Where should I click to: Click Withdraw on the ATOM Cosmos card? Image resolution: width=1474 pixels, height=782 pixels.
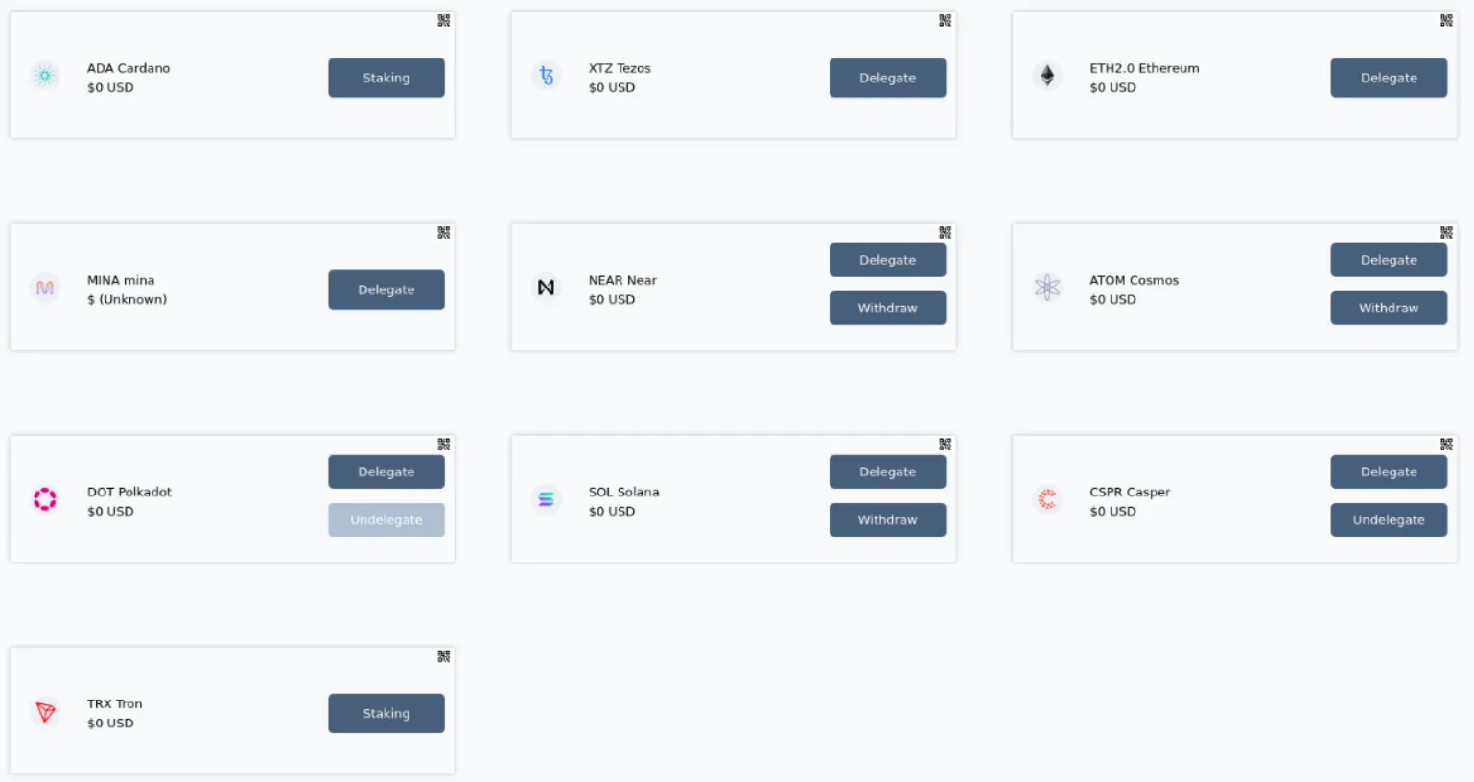[1389, 308]
